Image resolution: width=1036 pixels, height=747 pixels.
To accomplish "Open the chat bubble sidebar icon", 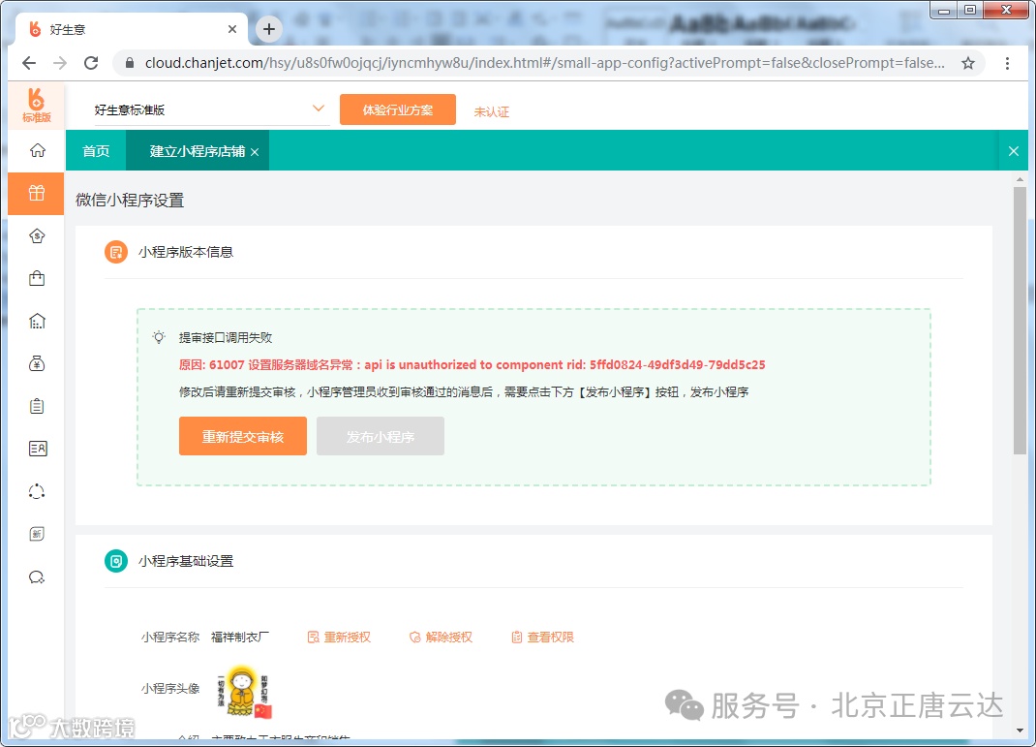I will pyautogui.click(x=37, y=577).
